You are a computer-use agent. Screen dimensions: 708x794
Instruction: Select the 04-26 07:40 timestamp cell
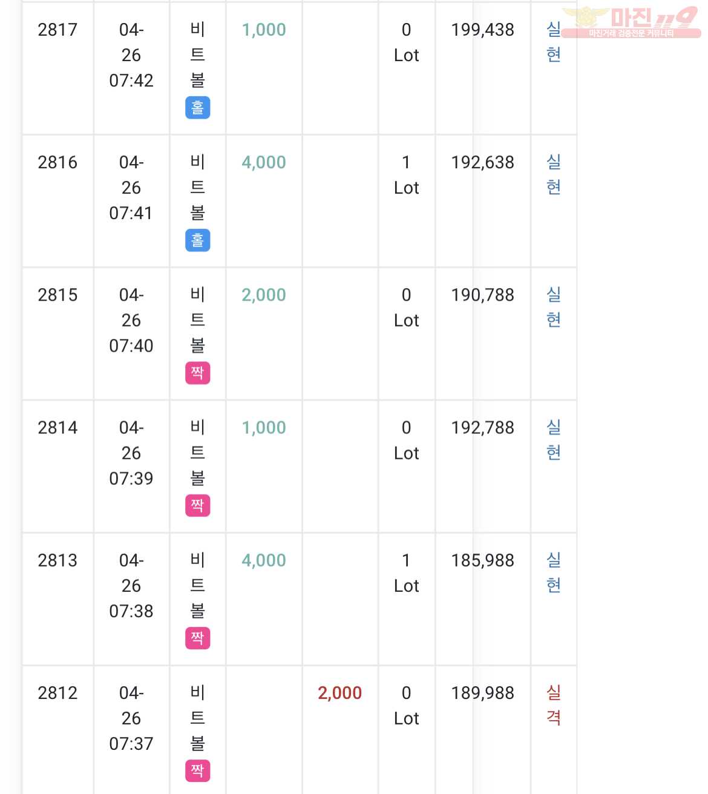tap(131, 320)
